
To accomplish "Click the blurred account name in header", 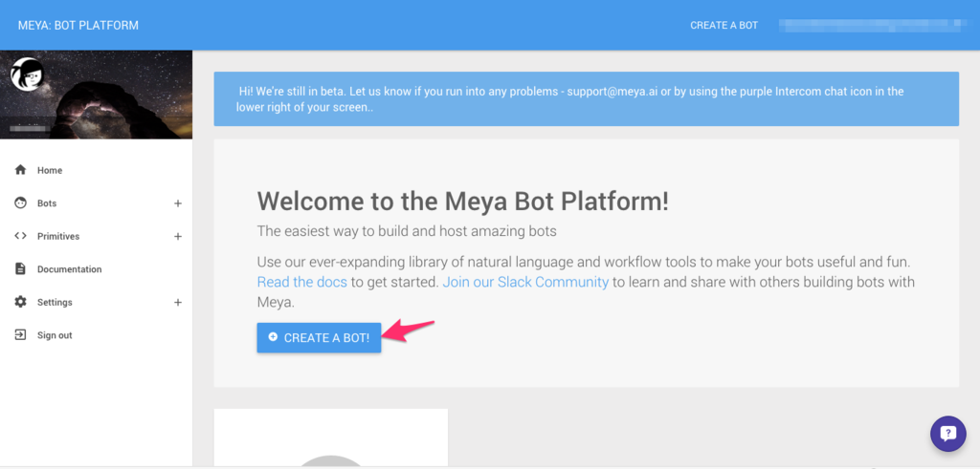I will tap(870, 26).
